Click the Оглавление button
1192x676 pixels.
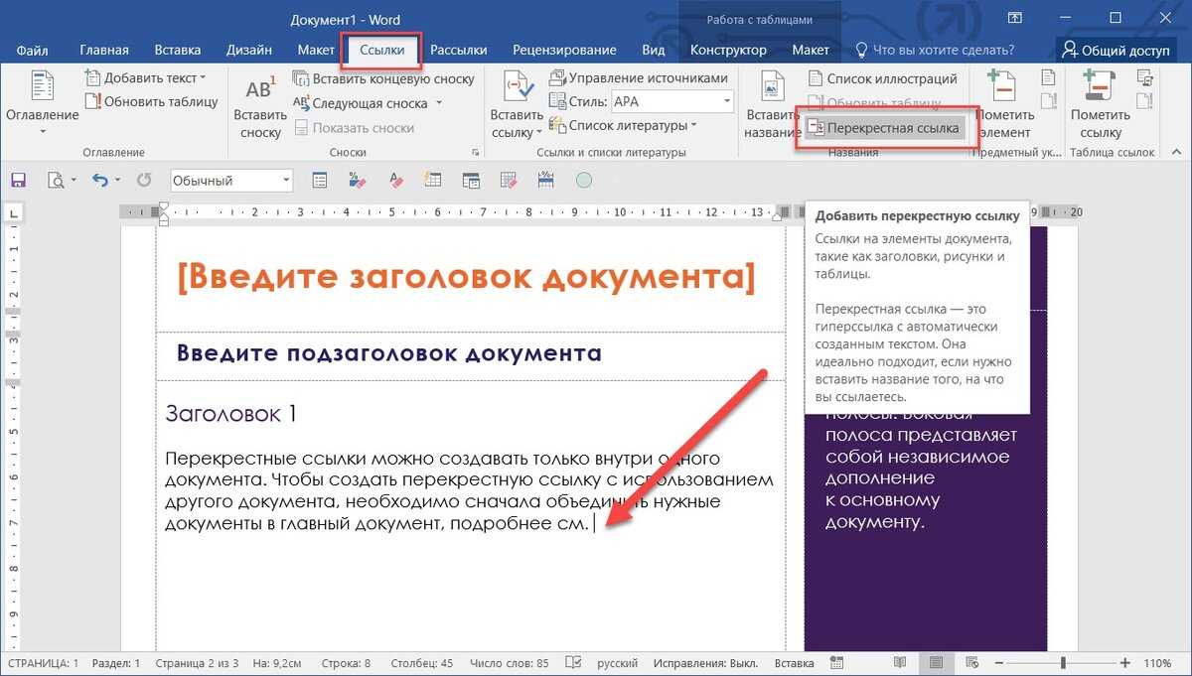pyautogui.click(x=43, y=102)
